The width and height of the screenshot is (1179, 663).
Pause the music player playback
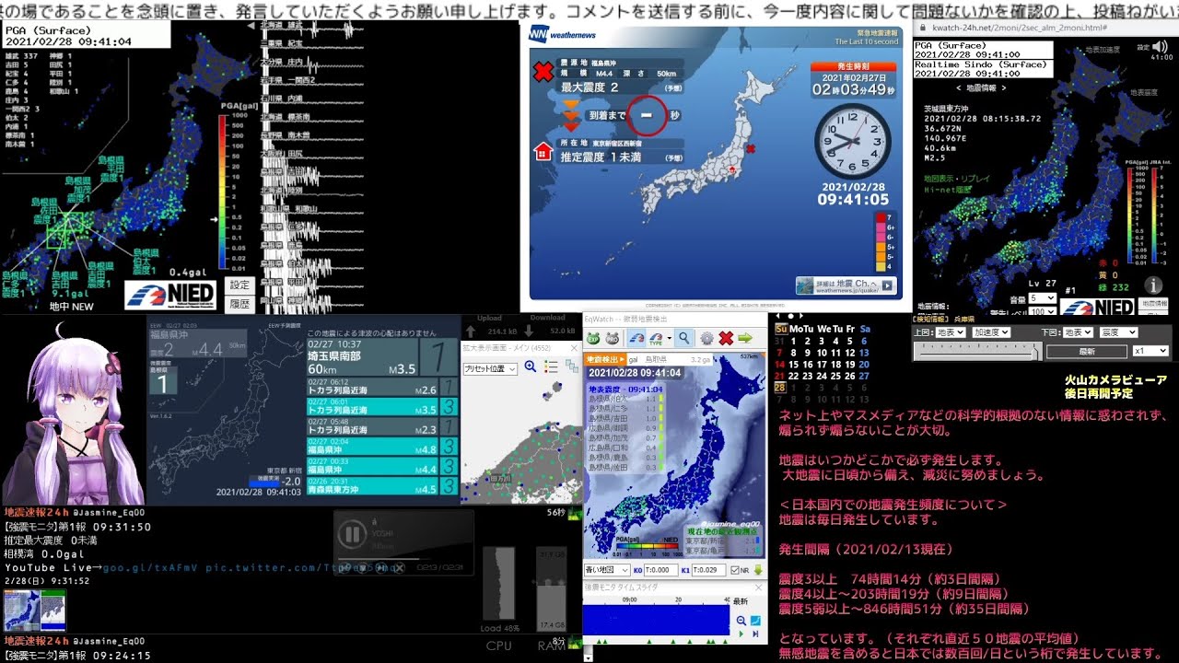coord(351,534)
